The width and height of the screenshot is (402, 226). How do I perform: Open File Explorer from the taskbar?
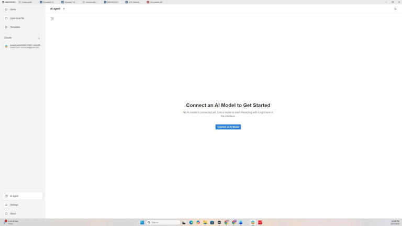coord(205,222)
